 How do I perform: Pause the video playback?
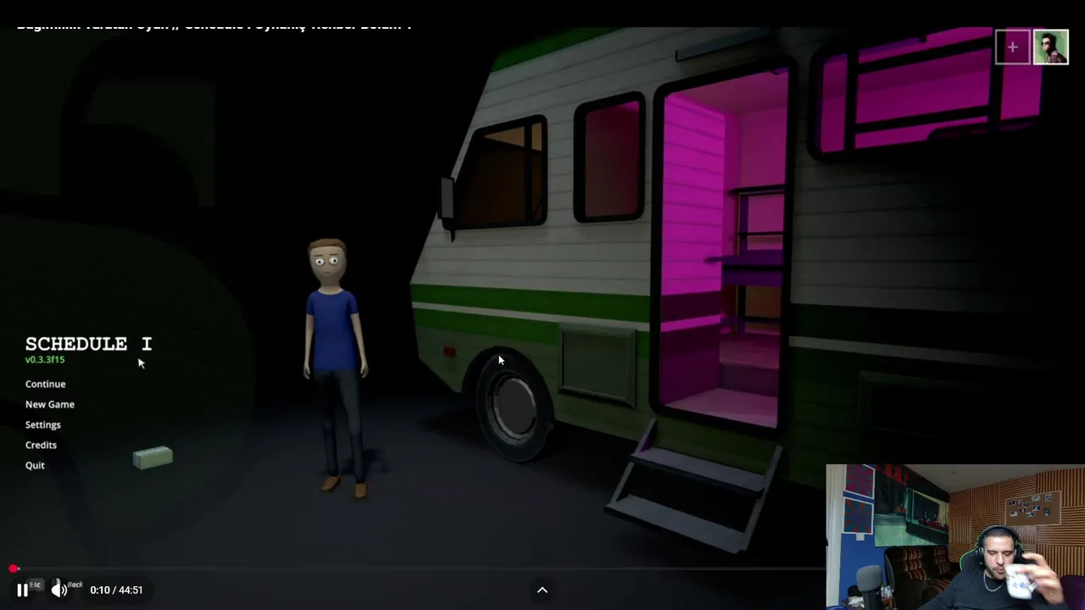point(22,591)
